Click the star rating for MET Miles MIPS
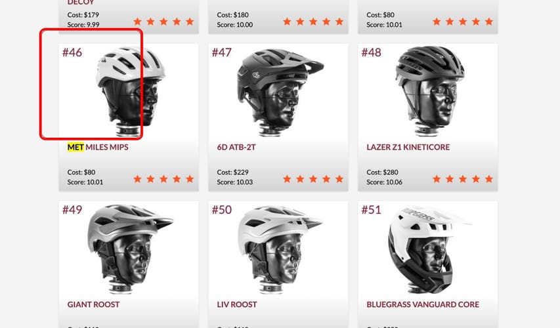Viewport: 560px width, 328px height. [163, 179]
